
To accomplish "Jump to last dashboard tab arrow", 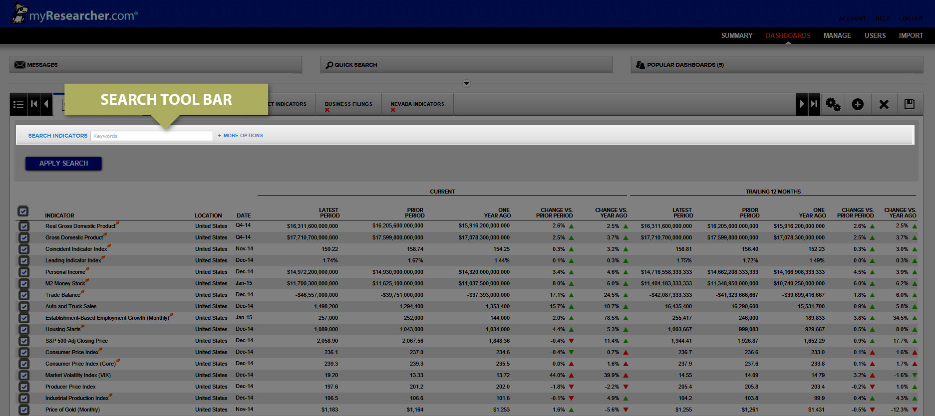I will [814, 104].
